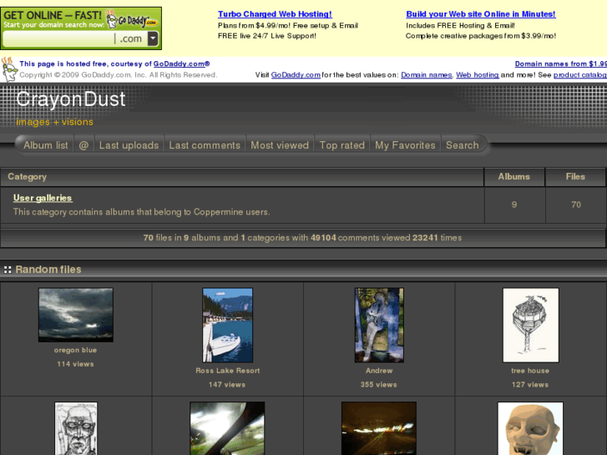Click the GoDaddy domain search input field
The height and width of the screenshot is (455, 607).
(58, 38)
